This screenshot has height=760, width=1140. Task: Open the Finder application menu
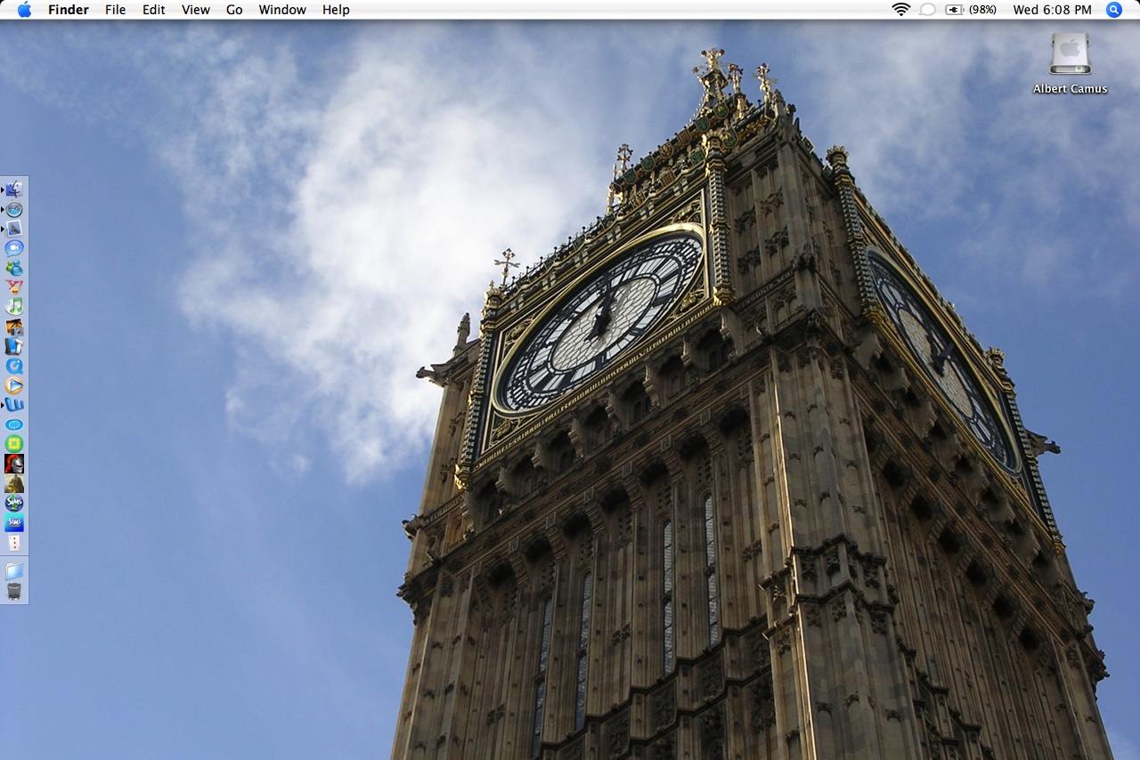pos(69,10)
